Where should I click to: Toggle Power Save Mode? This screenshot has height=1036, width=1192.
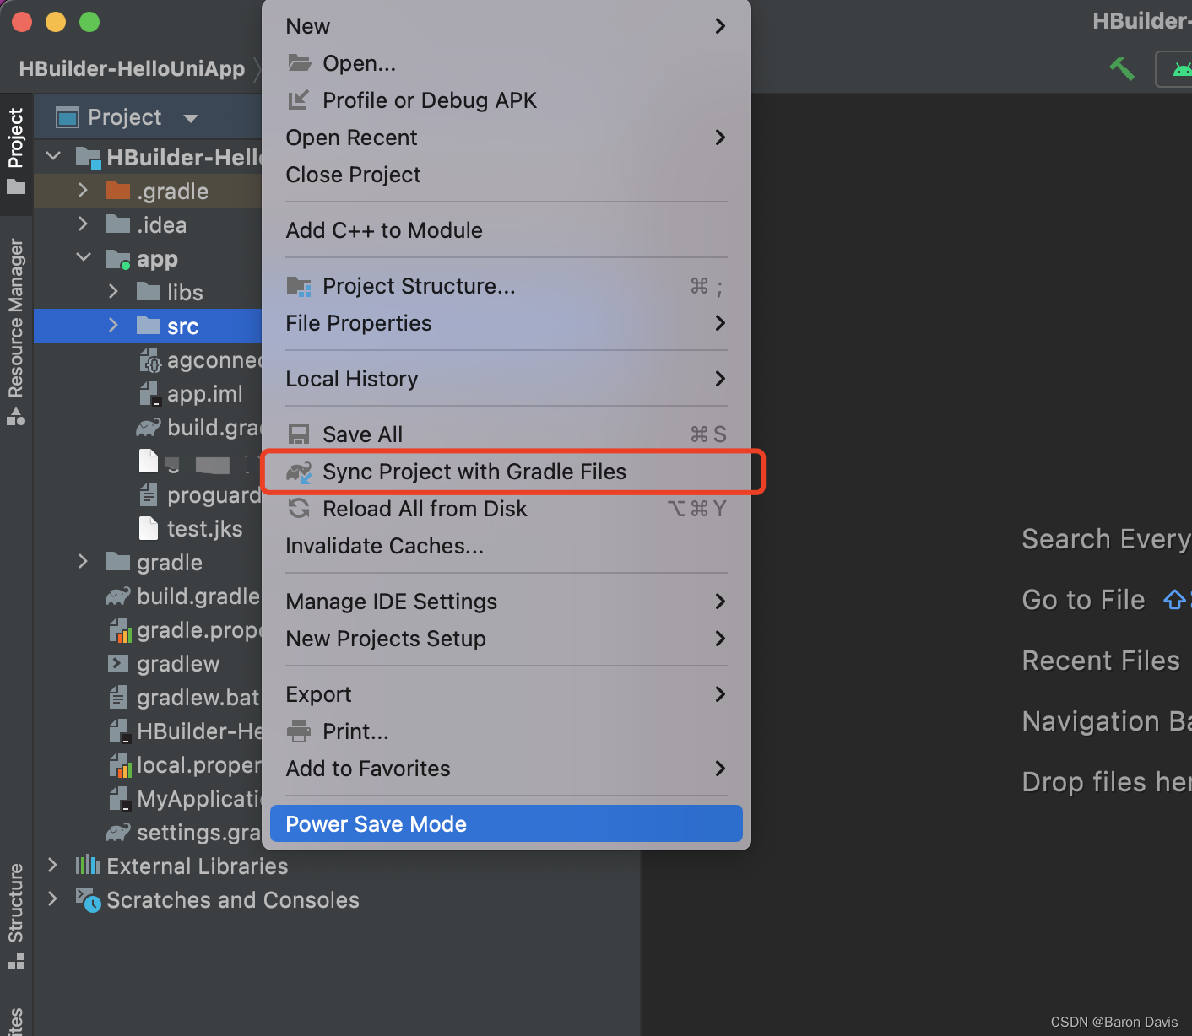pyautogui.click(x=507, y=823)
